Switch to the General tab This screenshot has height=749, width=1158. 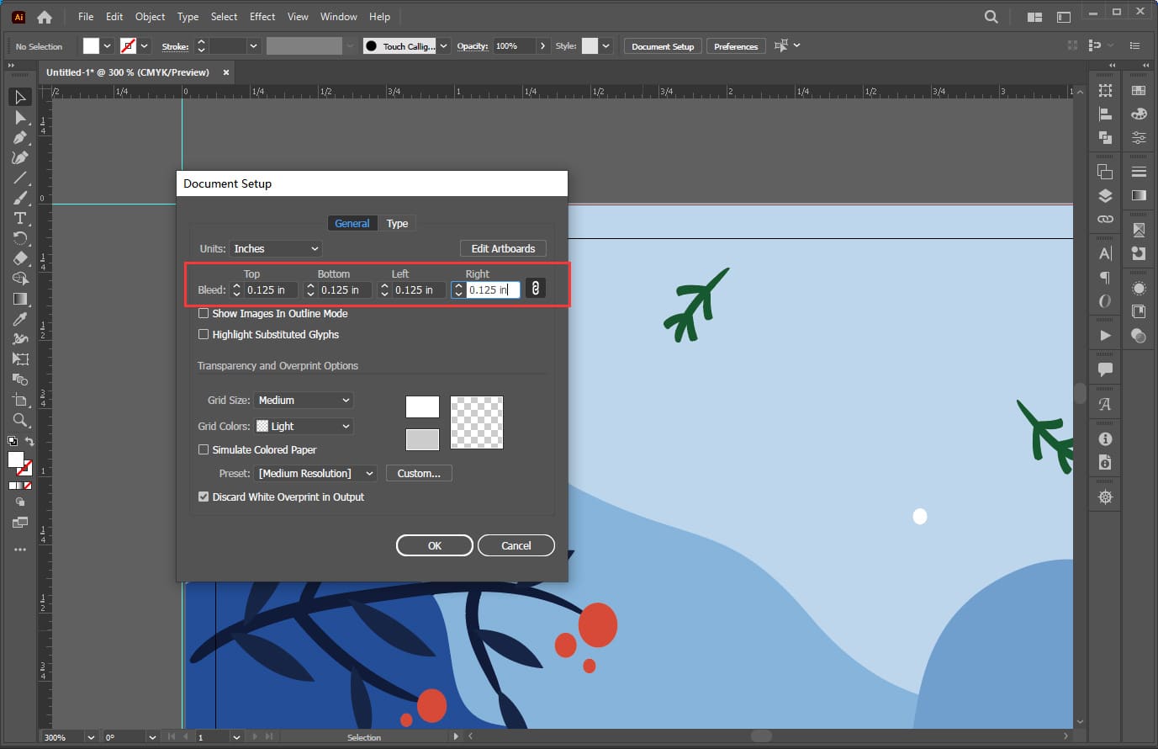(352, 223)
